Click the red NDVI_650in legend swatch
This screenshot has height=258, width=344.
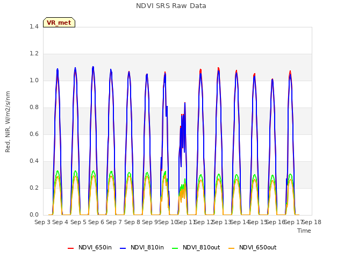tap(70, 248)
